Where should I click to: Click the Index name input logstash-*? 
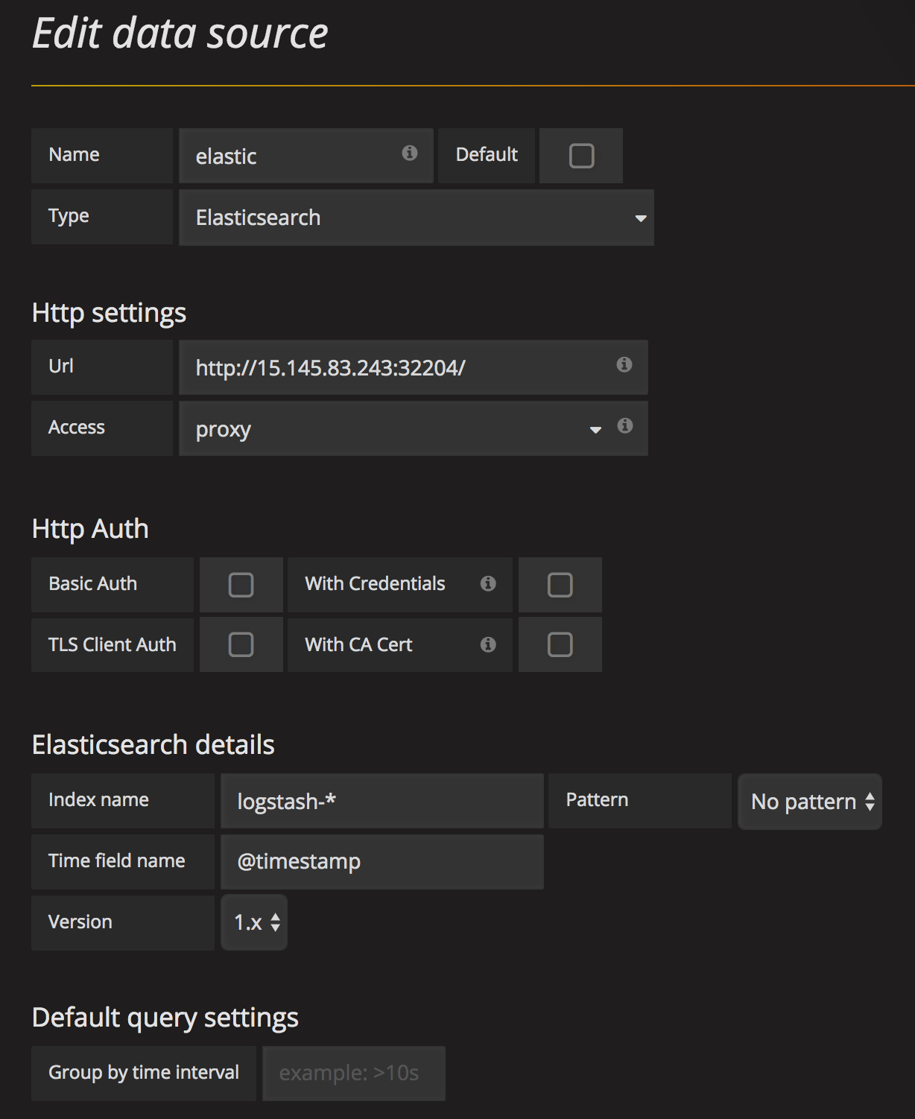[x=382, y=801]
